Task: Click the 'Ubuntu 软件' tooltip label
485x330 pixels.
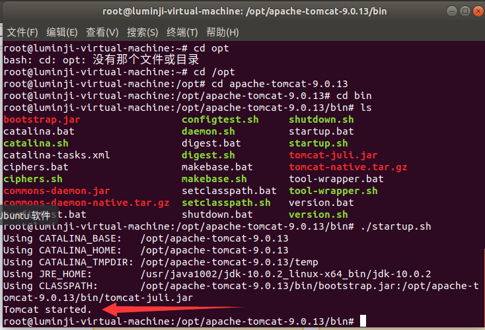Action: 25,215
